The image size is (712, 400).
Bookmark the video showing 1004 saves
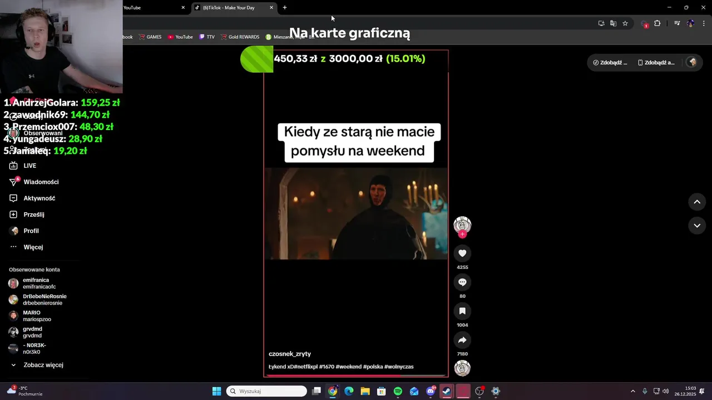click(462, 311)
